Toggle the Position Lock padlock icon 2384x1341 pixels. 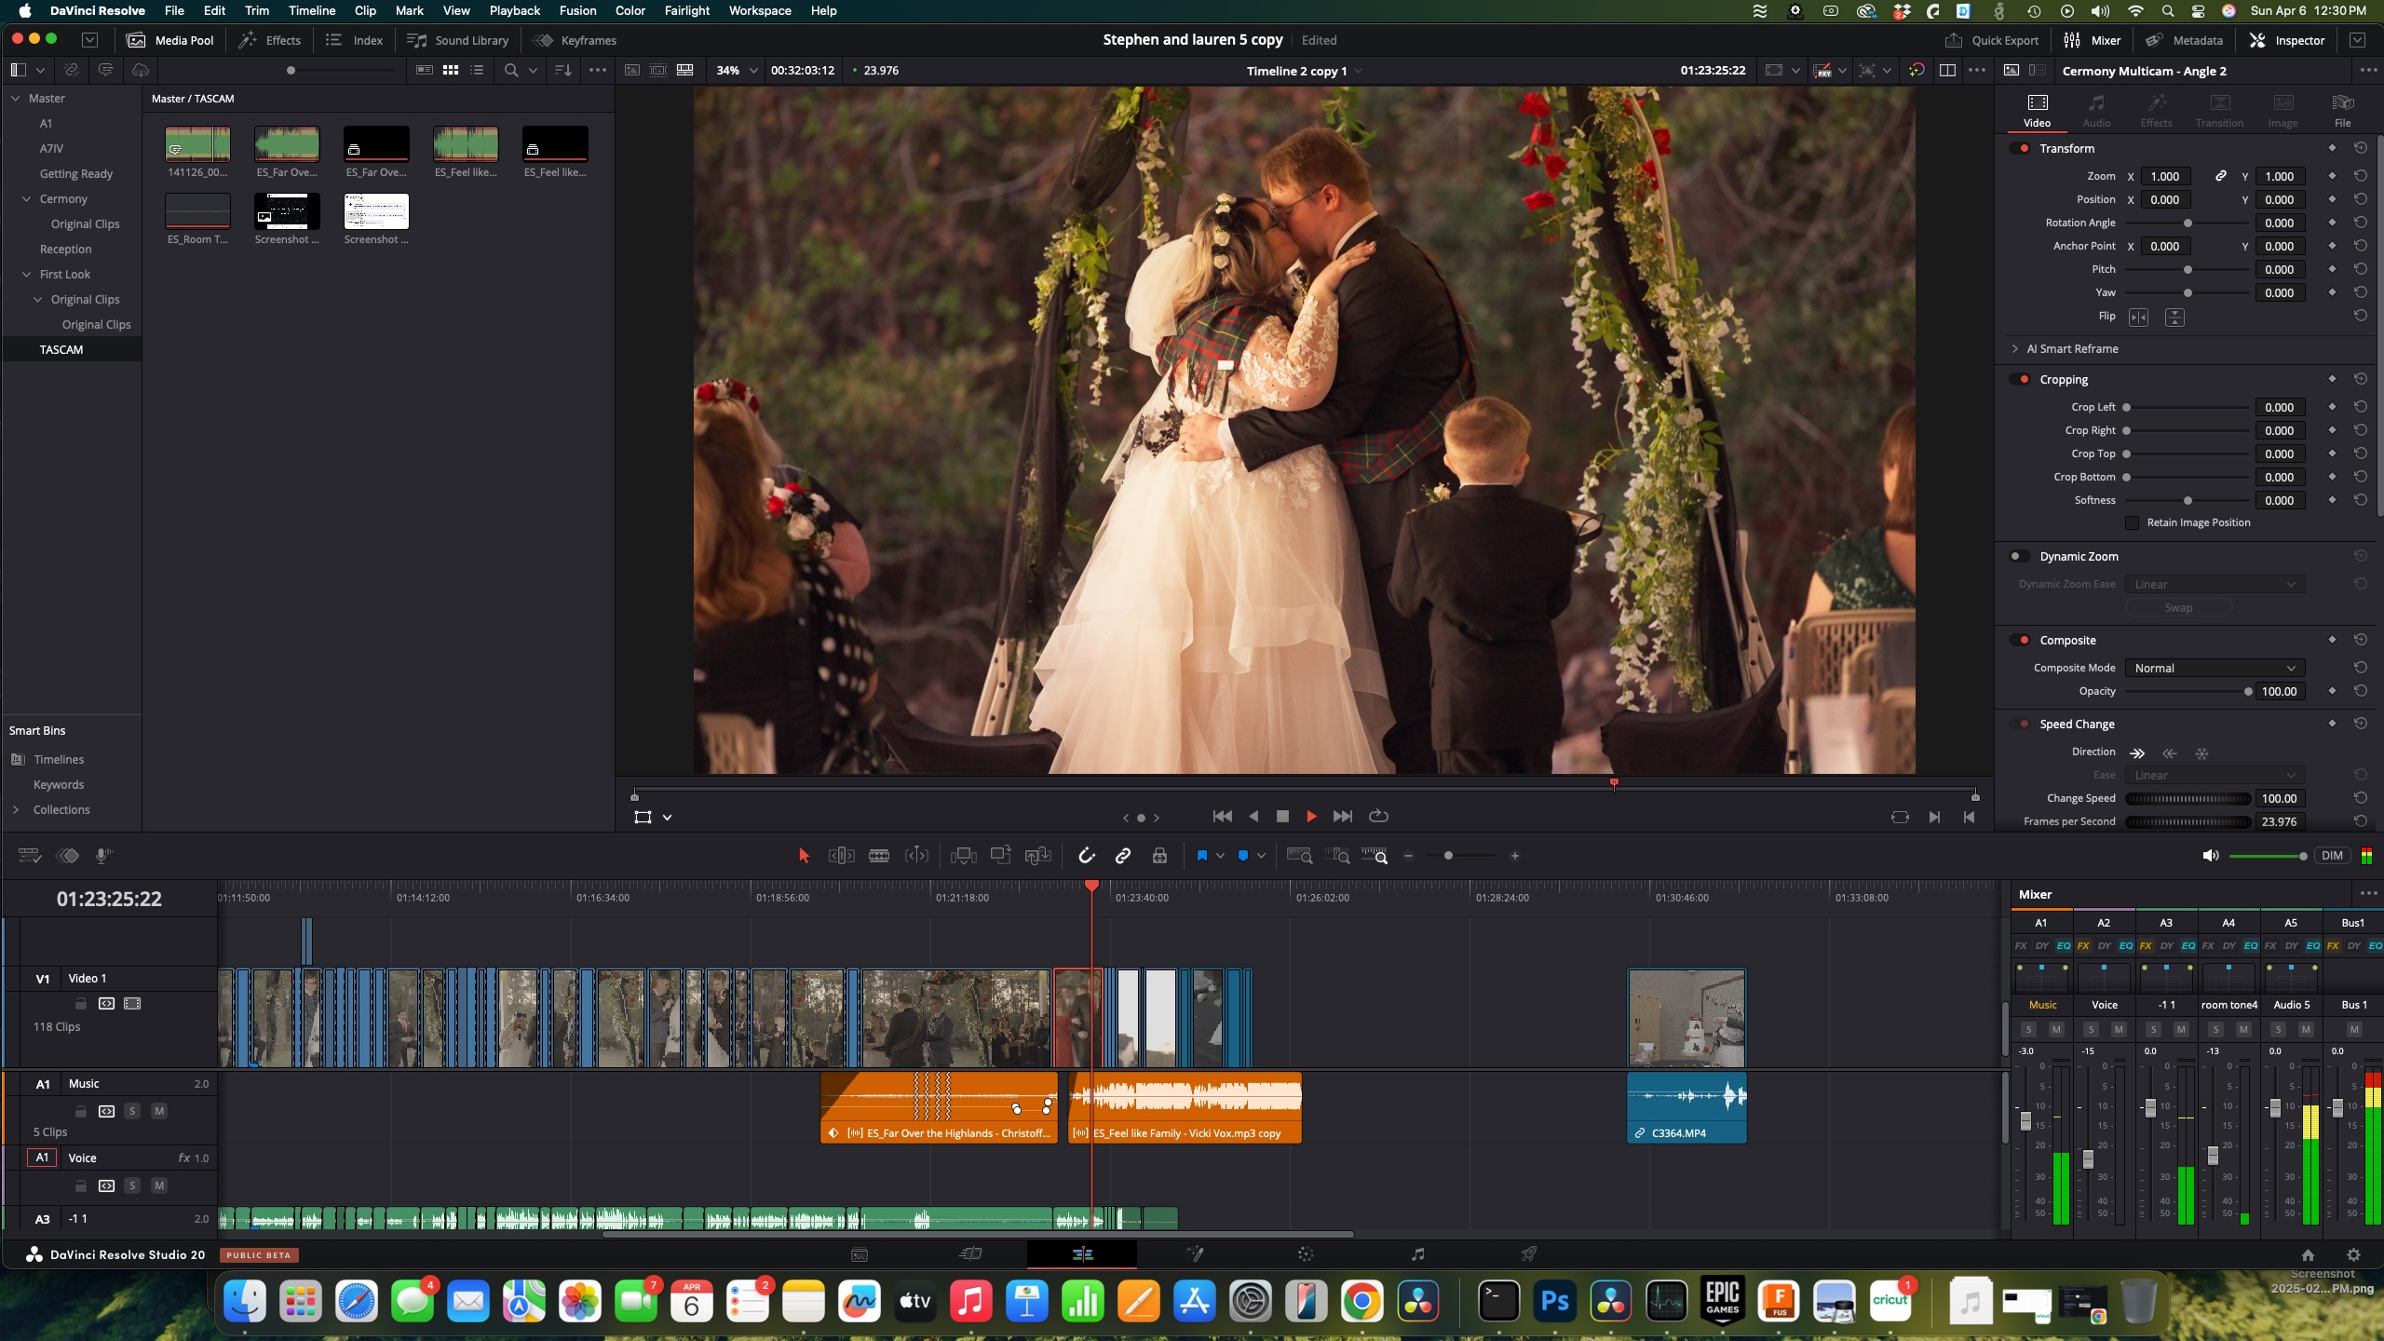[x=1159, y=856]
